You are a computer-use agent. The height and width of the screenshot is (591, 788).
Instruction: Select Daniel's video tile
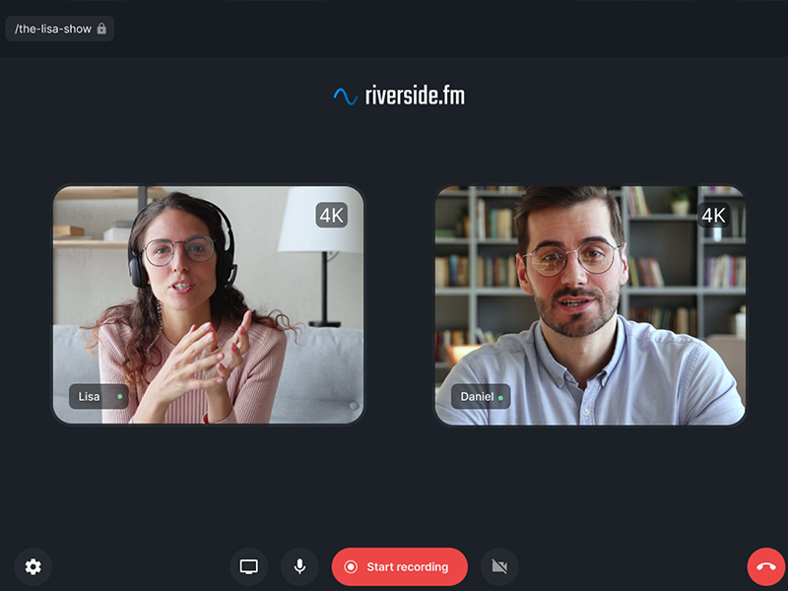(590, 304)
